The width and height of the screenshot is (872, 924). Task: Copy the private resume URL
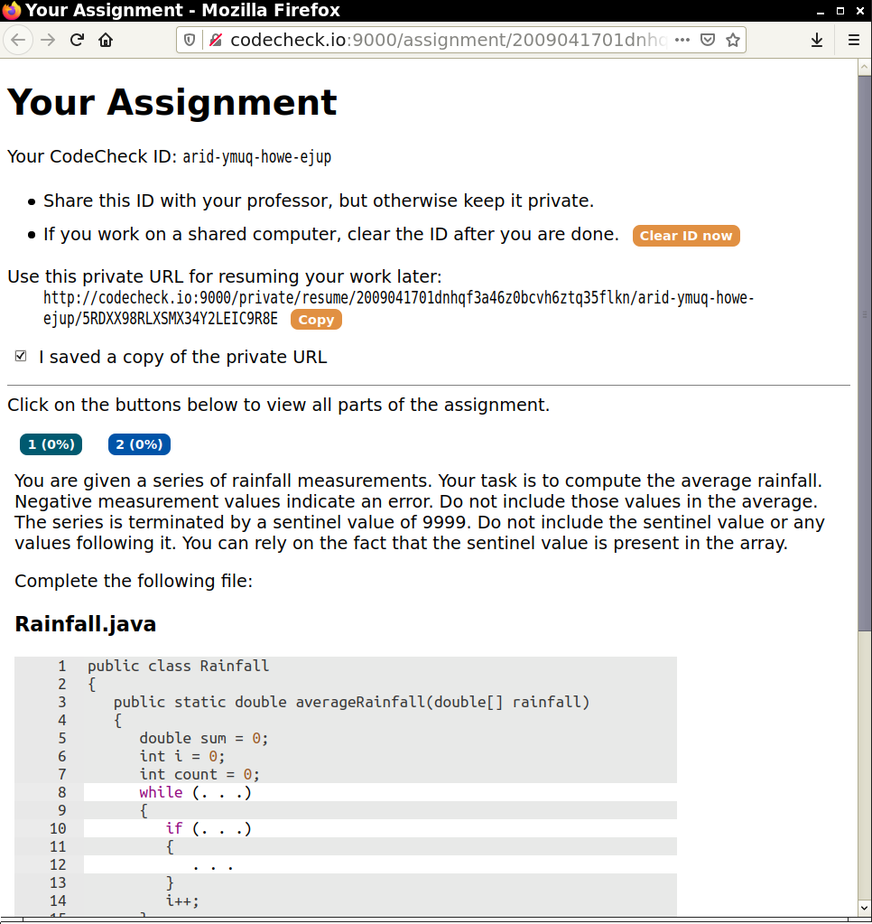tap(316, 320)
